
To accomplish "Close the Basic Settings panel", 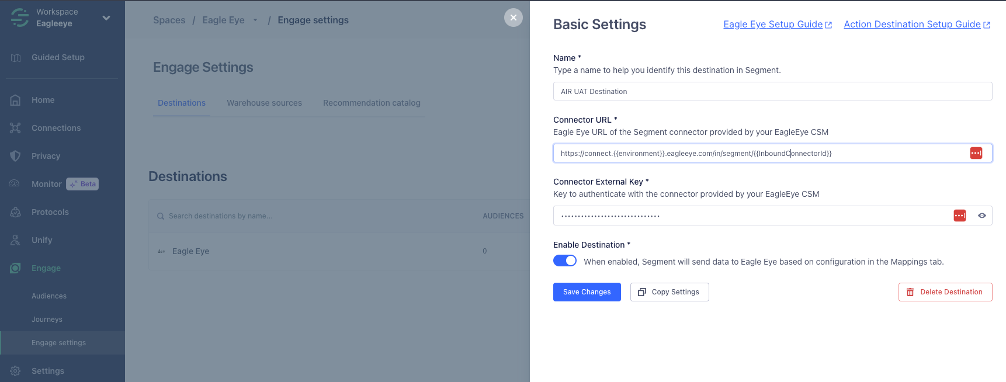I will tap(513, 18).
